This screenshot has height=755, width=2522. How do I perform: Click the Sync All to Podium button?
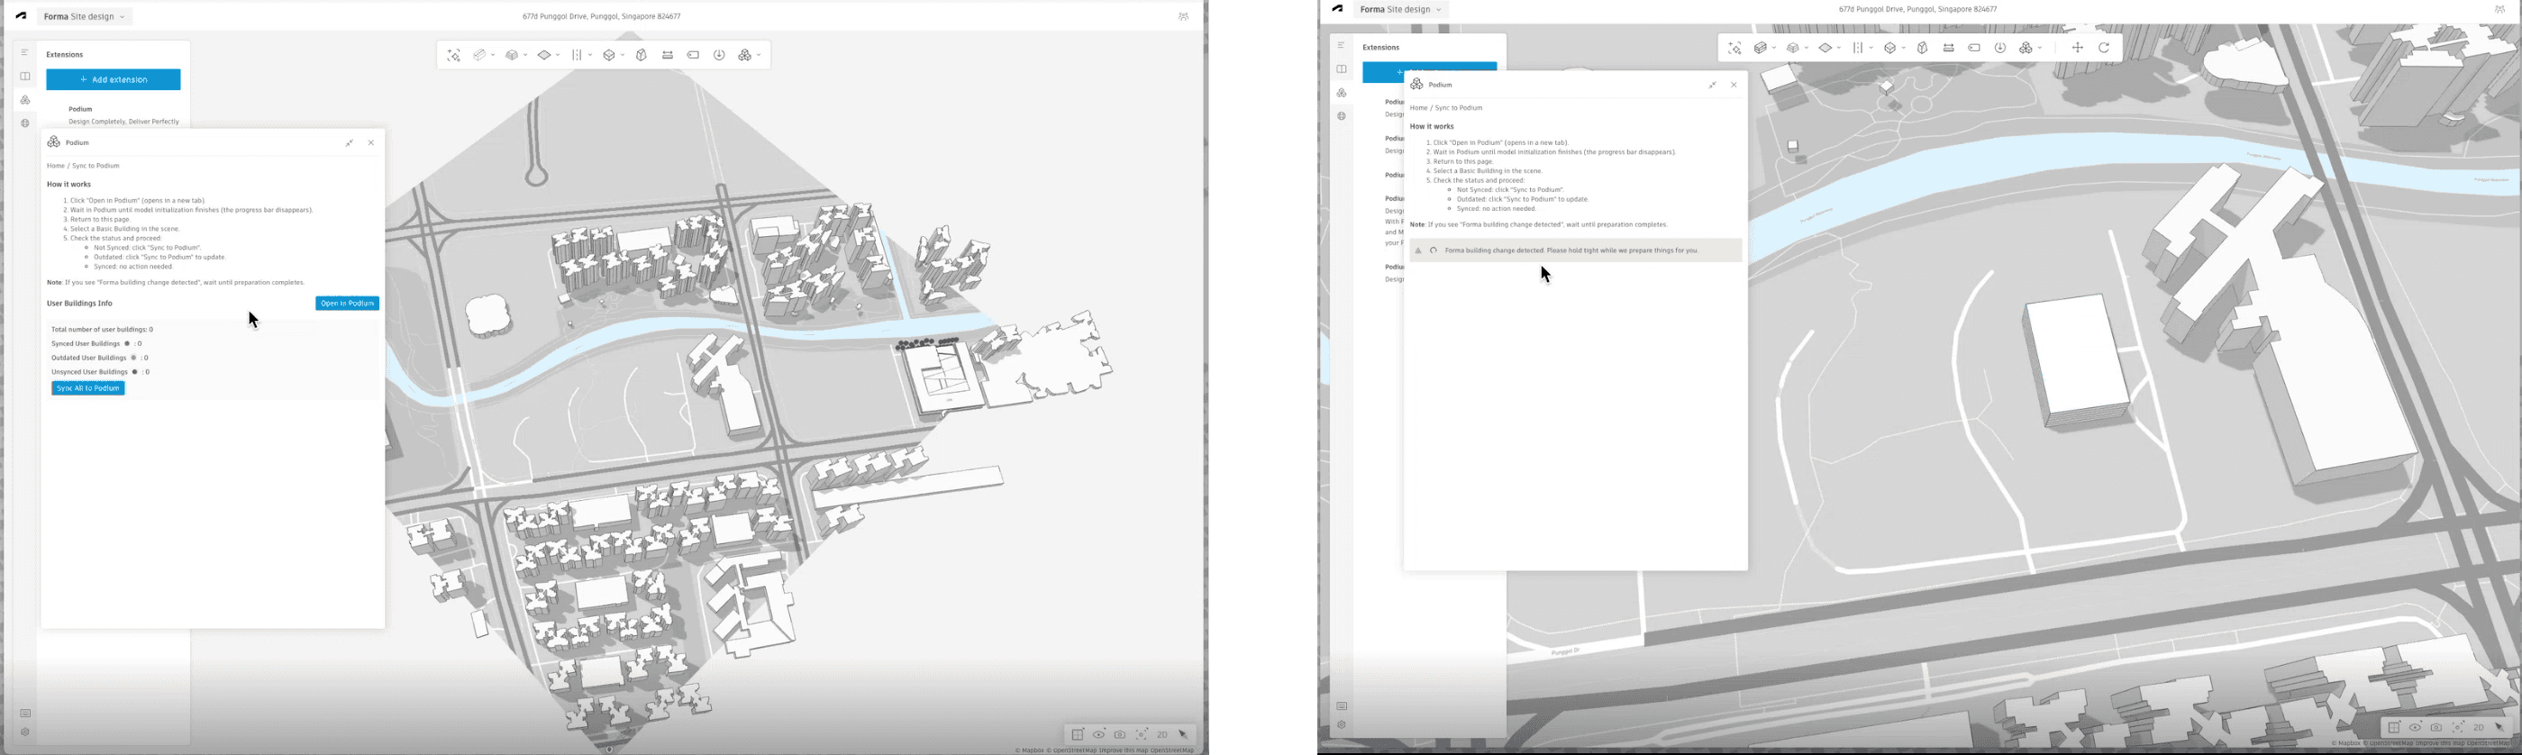pos(88,388)
